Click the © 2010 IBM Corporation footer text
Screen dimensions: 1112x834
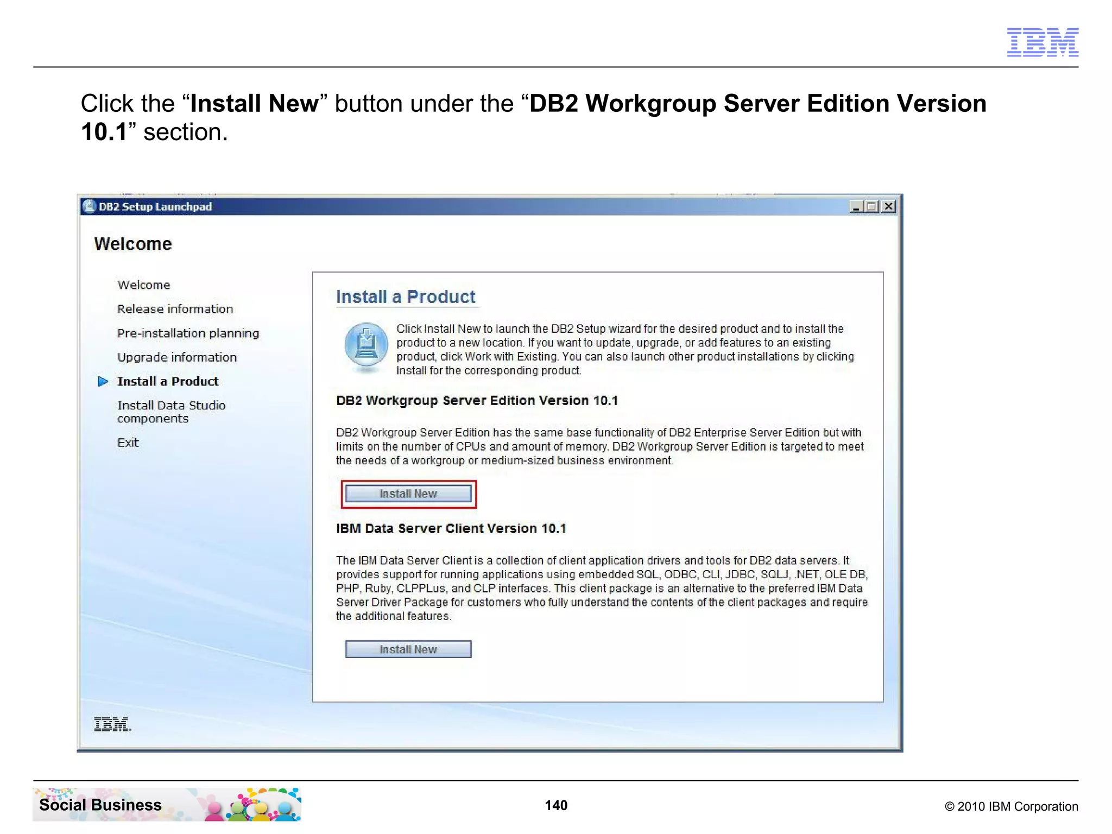1012,806
